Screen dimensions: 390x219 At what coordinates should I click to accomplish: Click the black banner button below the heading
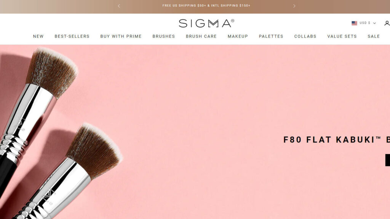pyautogui.click(x=388, y=160)
